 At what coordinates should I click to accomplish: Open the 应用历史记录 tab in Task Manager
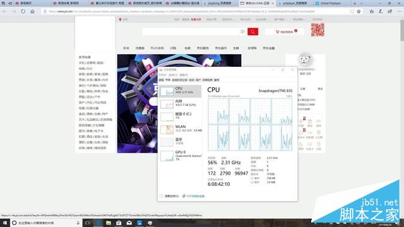click(179, 80)
